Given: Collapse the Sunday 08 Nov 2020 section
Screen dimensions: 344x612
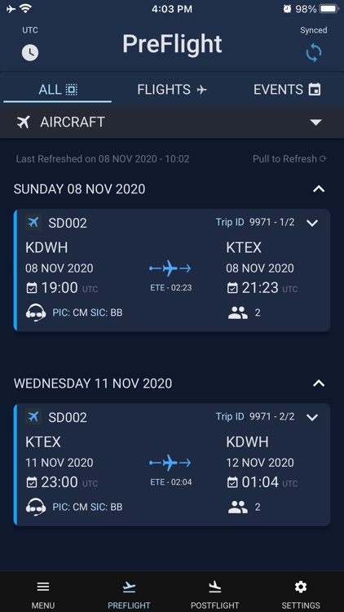Looking at the screenshot, I should 319,189.
